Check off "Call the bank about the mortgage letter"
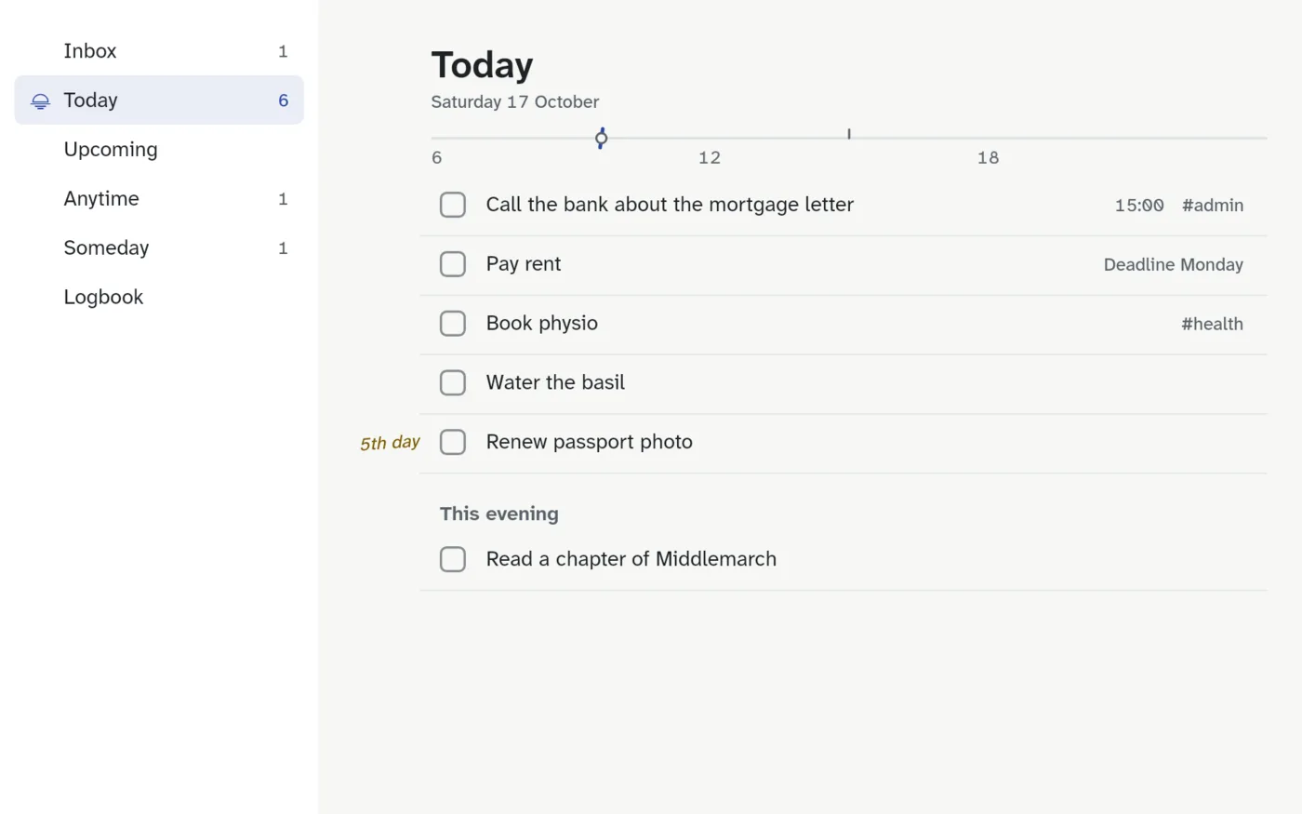The width and height of the screenshot is (1302, 814). coord(453,205)
